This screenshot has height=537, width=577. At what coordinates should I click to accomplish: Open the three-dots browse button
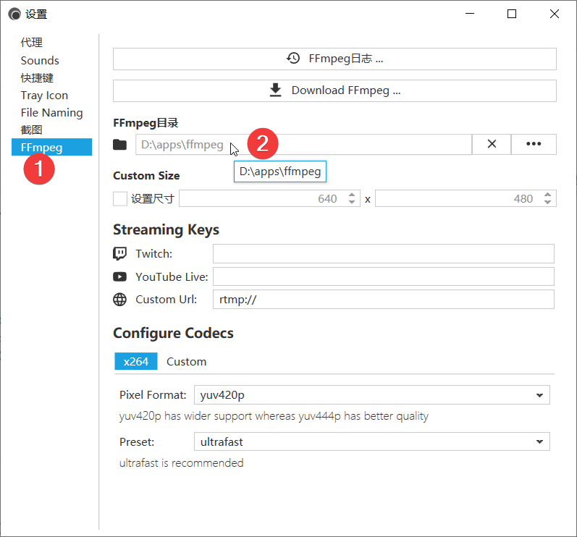tap(534, 144)
